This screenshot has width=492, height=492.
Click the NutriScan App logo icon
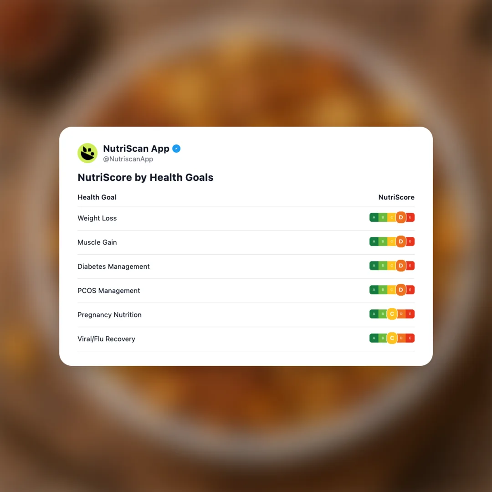tap(87, 153)
